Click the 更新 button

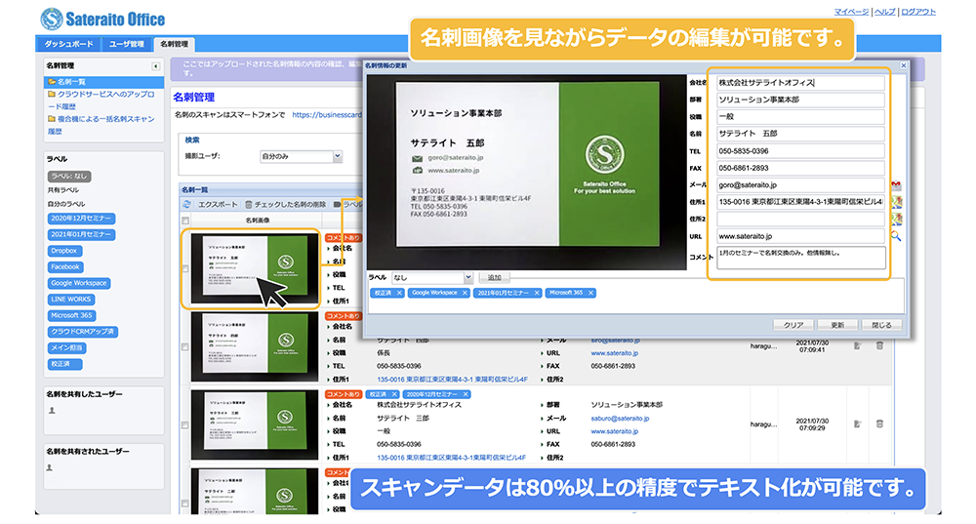click(837, 326)
